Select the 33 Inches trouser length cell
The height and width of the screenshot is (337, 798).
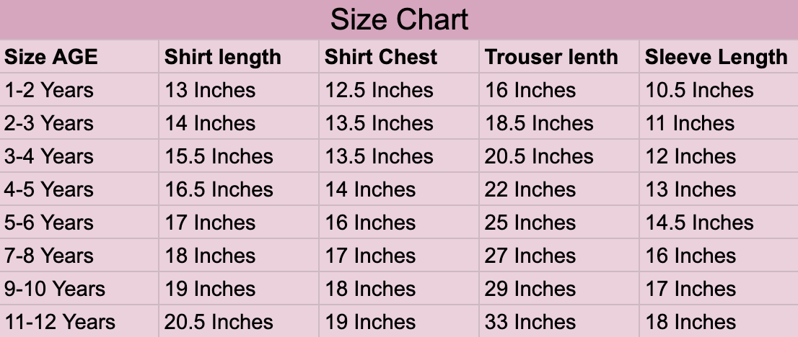click(530, 322)
